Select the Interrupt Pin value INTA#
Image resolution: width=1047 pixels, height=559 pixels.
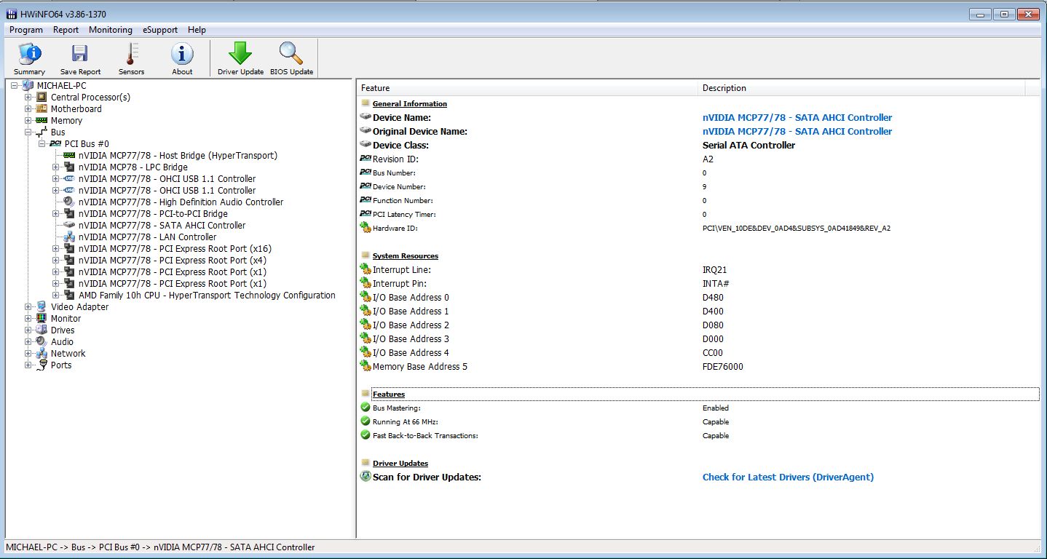point(716,284)
